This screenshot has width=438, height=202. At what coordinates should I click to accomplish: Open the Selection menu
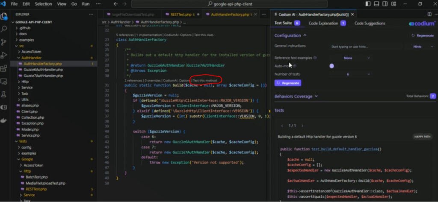[x=43, y=4]
